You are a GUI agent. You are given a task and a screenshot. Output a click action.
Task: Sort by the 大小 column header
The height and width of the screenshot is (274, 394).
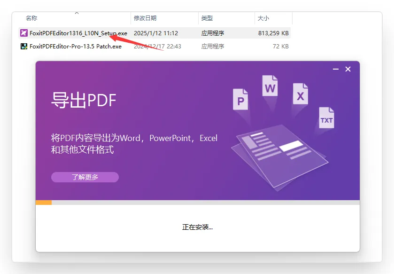[263, 18]
